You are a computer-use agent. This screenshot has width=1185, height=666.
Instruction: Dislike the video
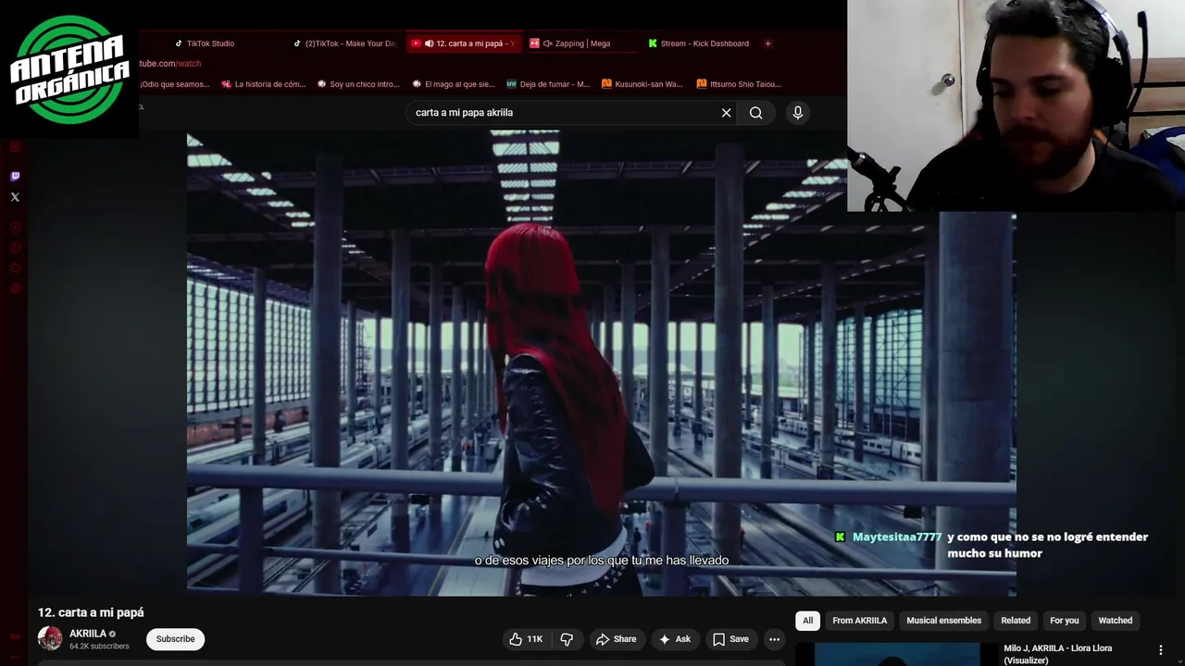pyautogui.click(x=567, y=639)
